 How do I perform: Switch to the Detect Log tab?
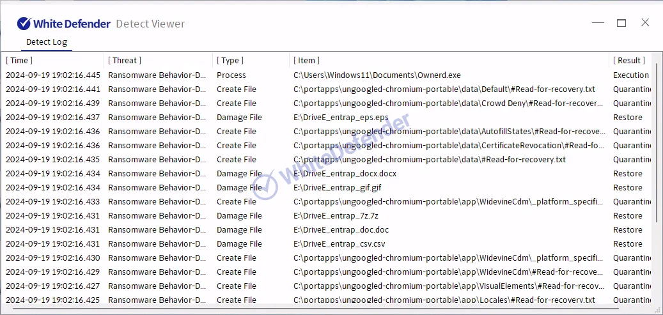46,42
